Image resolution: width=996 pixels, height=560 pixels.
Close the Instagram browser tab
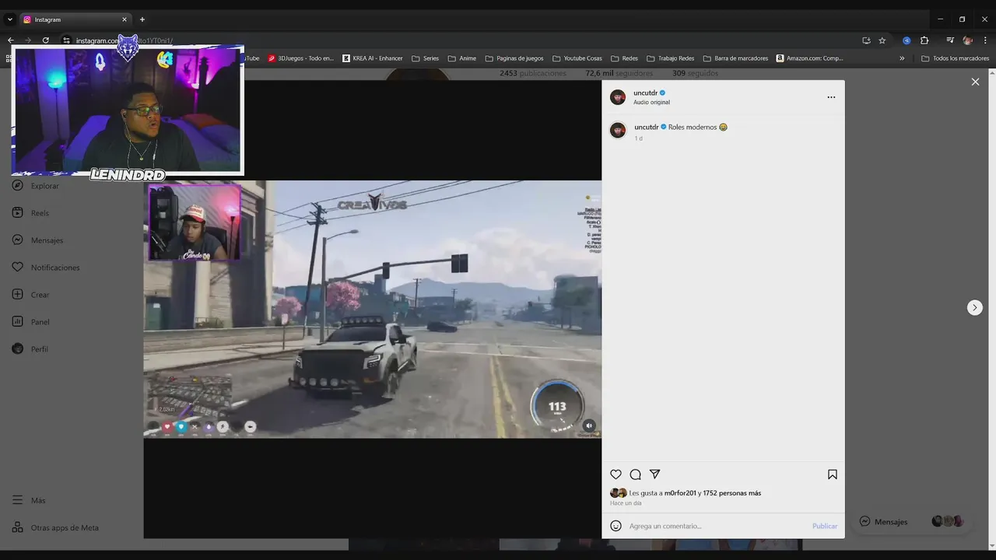point(124,19)
